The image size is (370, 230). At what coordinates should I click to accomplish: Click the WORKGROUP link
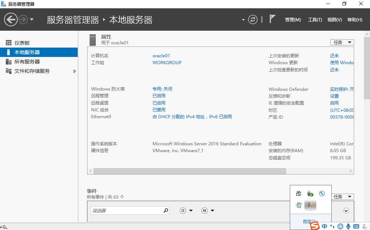click(x=167, y=63)
